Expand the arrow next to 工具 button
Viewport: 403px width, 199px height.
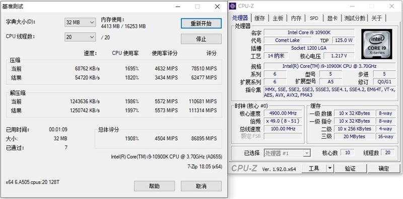point(330,168)
